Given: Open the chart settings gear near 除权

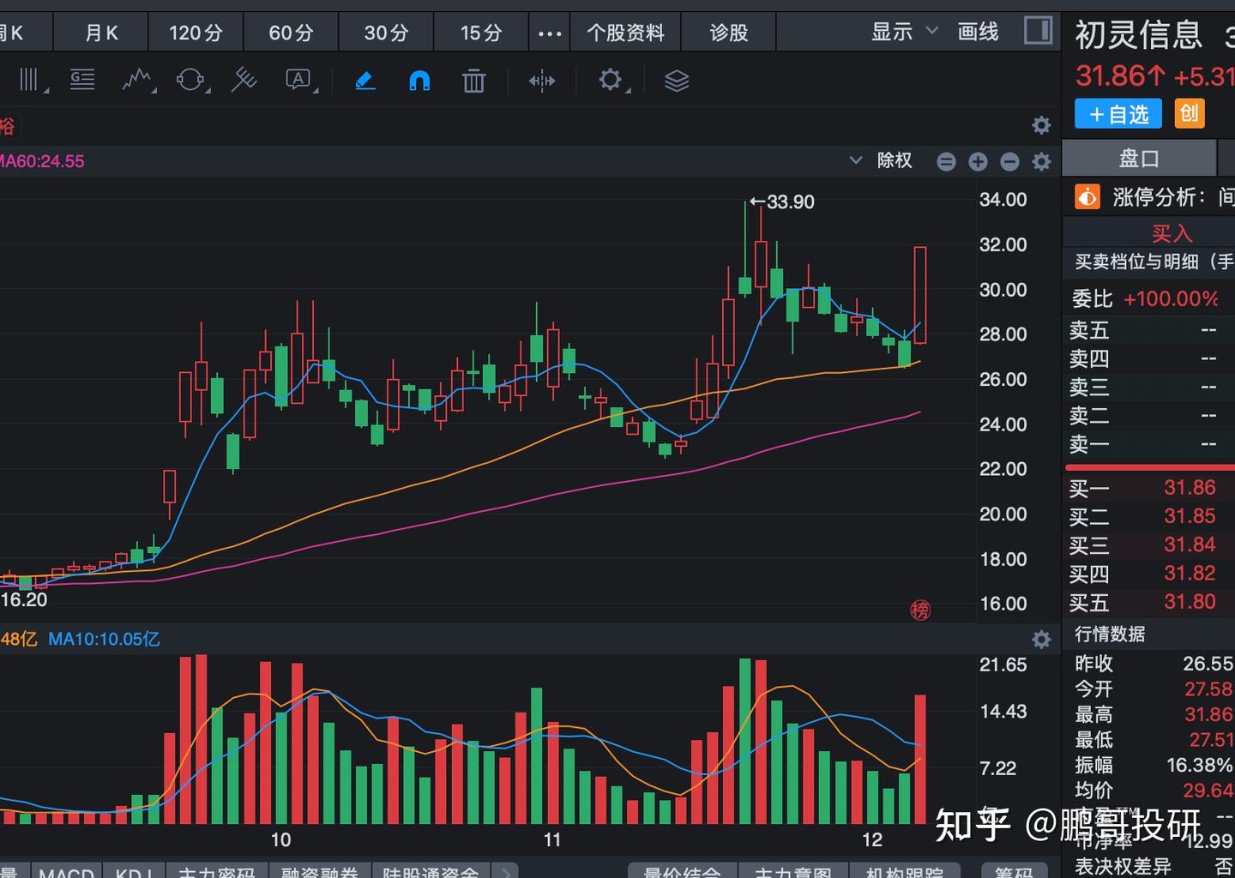Looking at the screenshot, I should point(1041,161).
